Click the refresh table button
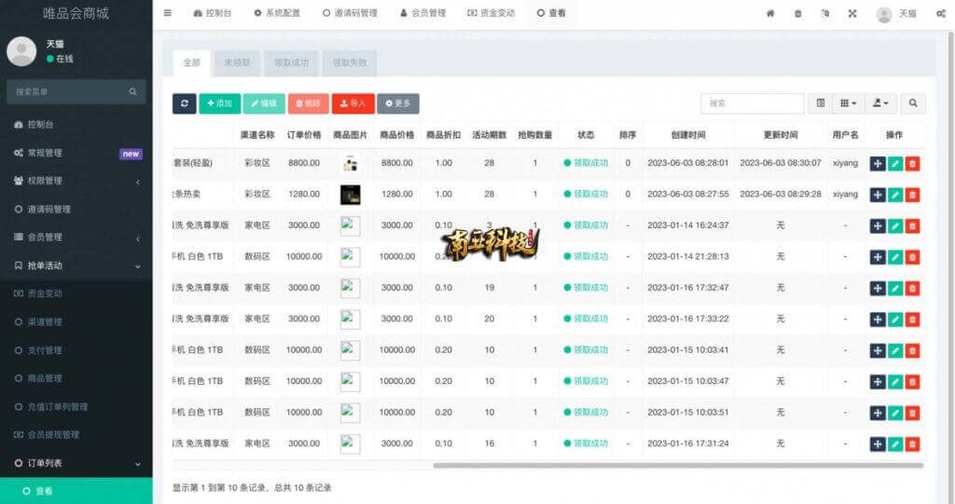Viewport: 955px width, 504px height. click(x=184, y=103)
